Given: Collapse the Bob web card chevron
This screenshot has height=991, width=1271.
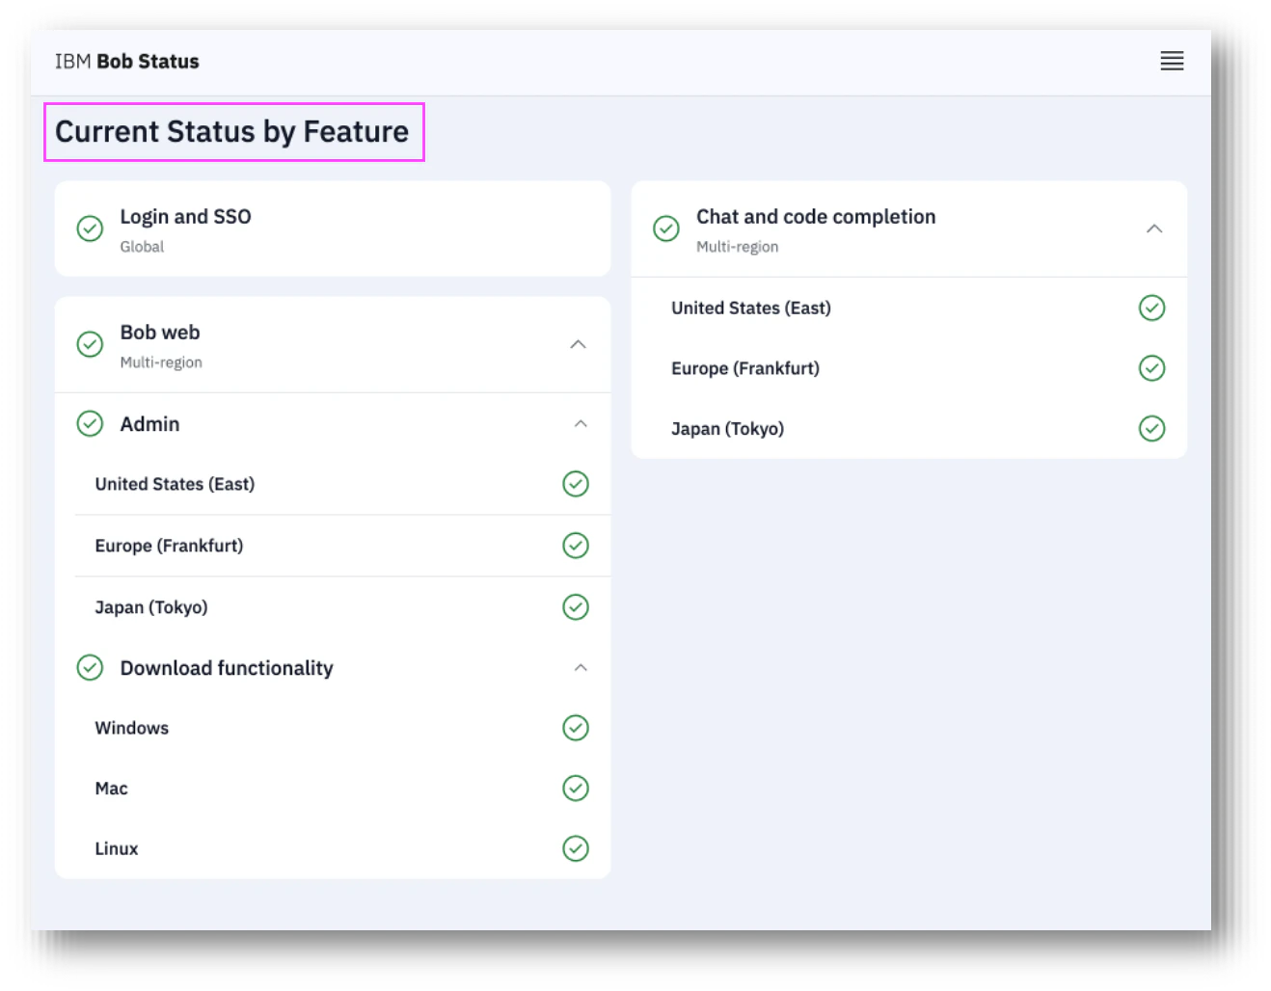Looking at the screenshot, I should coord(578,344).
